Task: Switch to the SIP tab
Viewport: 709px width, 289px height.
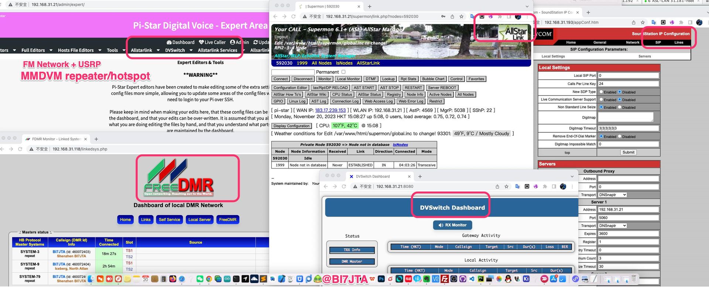Action: coord(658,42)
